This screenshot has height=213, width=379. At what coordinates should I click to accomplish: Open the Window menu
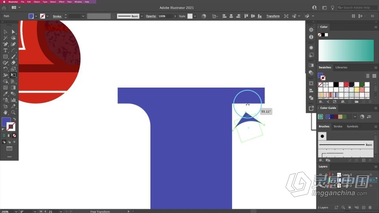point(78,2)
